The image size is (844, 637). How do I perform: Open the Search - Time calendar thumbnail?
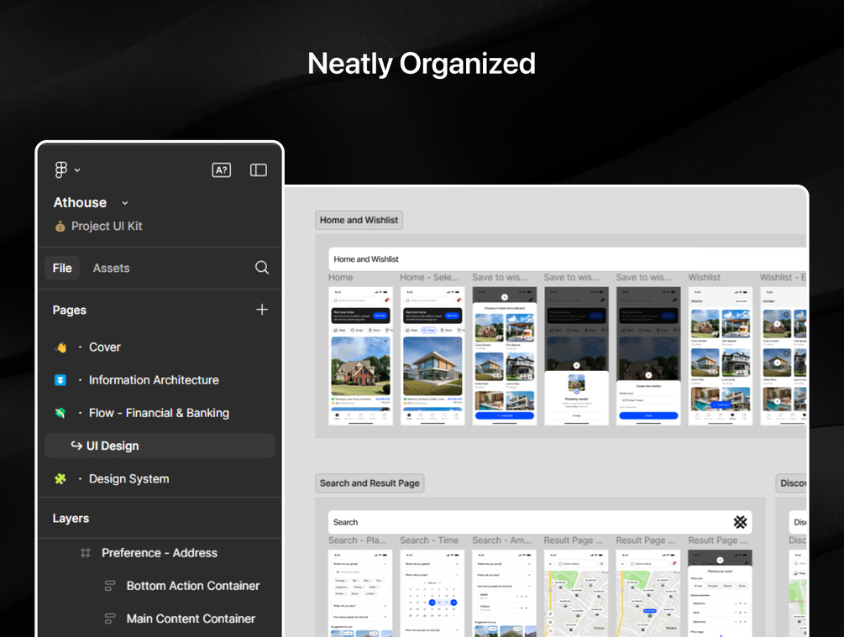pos(432,593)
